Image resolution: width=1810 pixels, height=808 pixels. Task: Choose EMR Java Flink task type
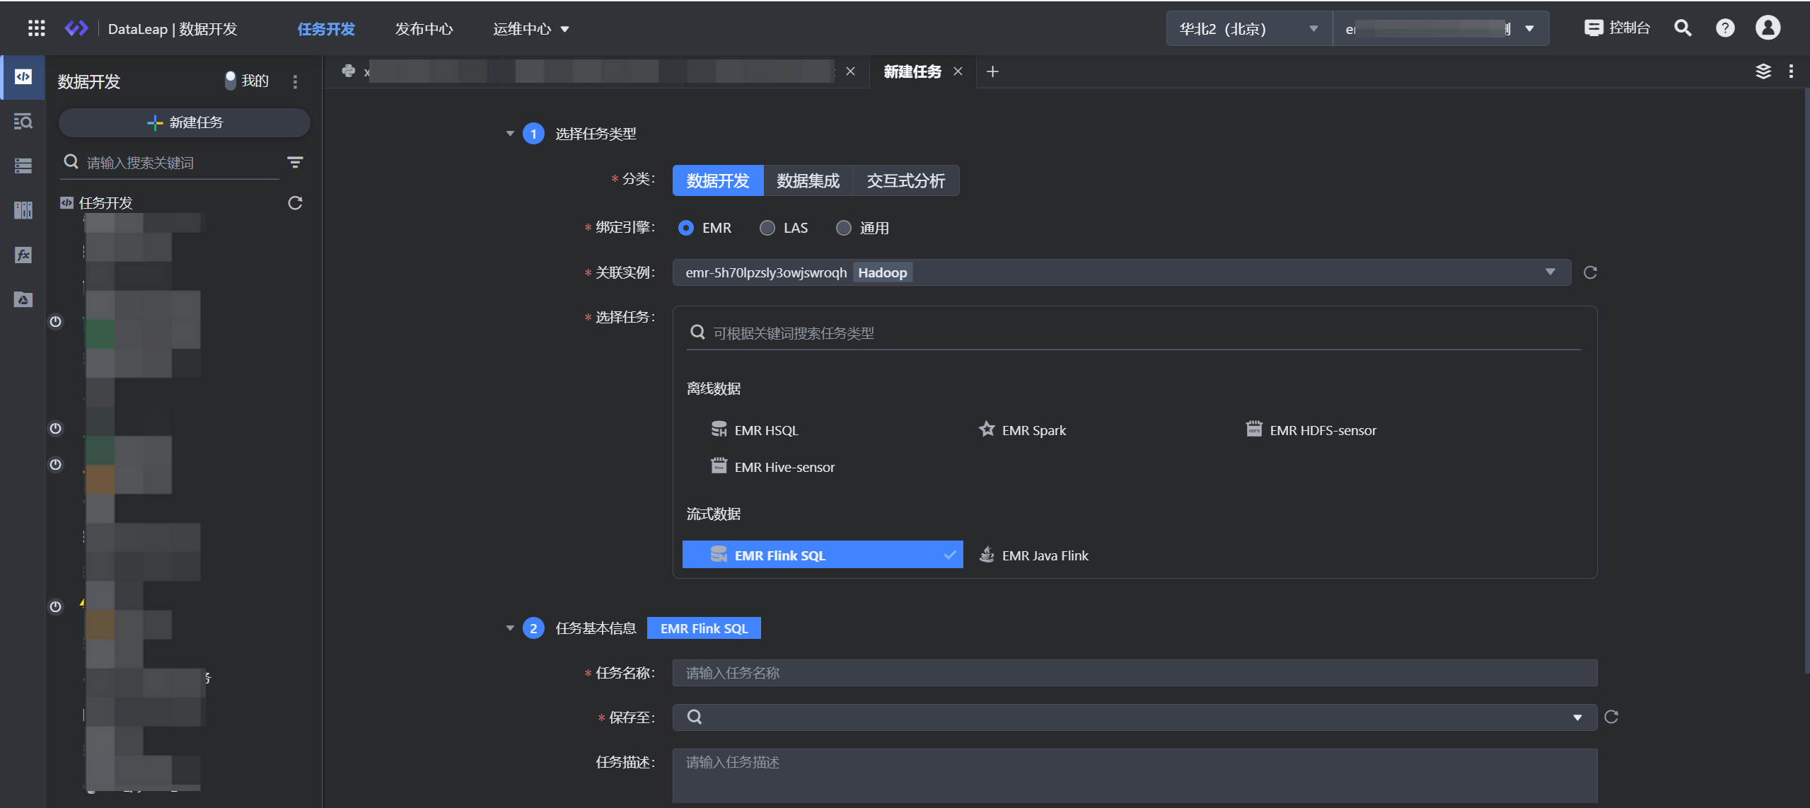click(1034, 555)
